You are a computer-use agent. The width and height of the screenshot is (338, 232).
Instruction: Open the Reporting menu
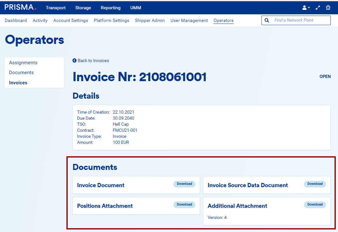click(111, 8)
